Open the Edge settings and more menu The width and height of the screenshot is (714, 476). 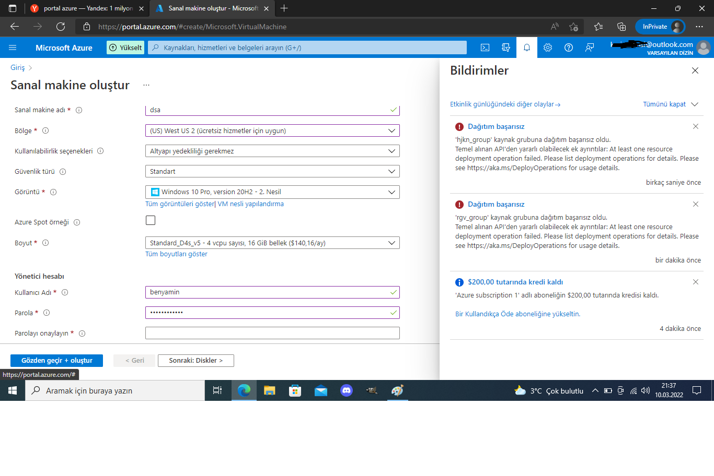[699, 27]
